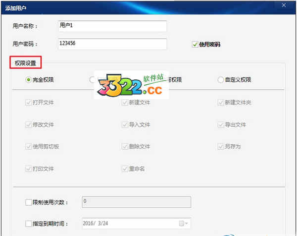Toggle the 重命名 checkbox
Screen dimensions: 297x236
[125, 169]
